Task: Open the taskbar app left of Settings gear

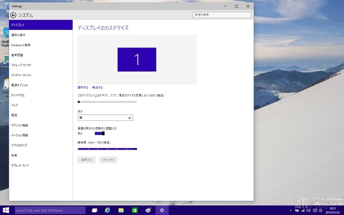Action: tap(148, 210)
